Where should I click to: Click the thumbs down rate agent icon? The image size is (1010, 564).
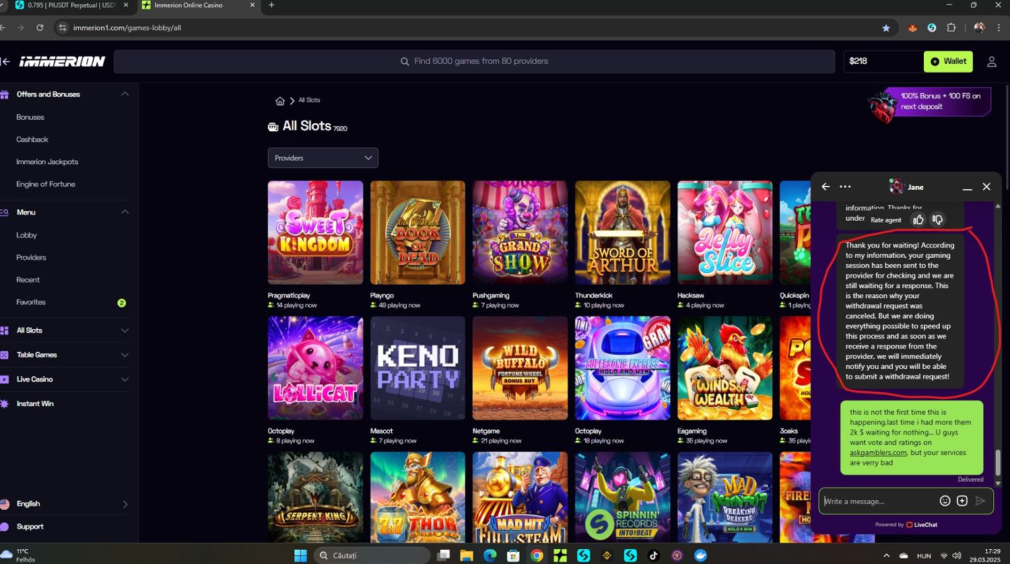click(x=937, y=220)
